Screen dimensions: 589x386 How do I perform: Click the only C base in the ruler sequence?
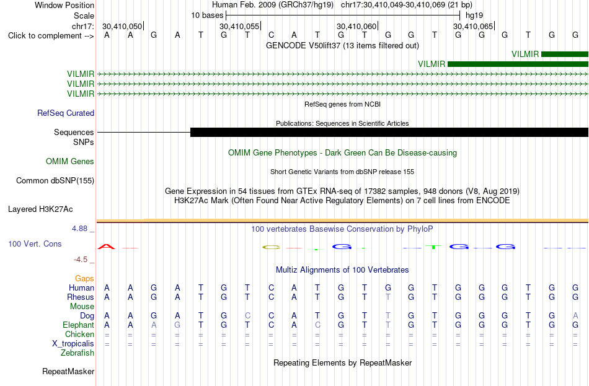(x=271, y=35)
